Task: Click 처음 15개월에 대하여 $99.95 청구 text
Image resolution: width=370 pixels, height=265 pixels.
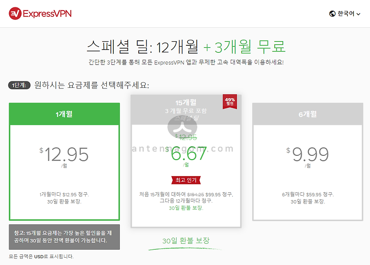Action: (186, 194)
